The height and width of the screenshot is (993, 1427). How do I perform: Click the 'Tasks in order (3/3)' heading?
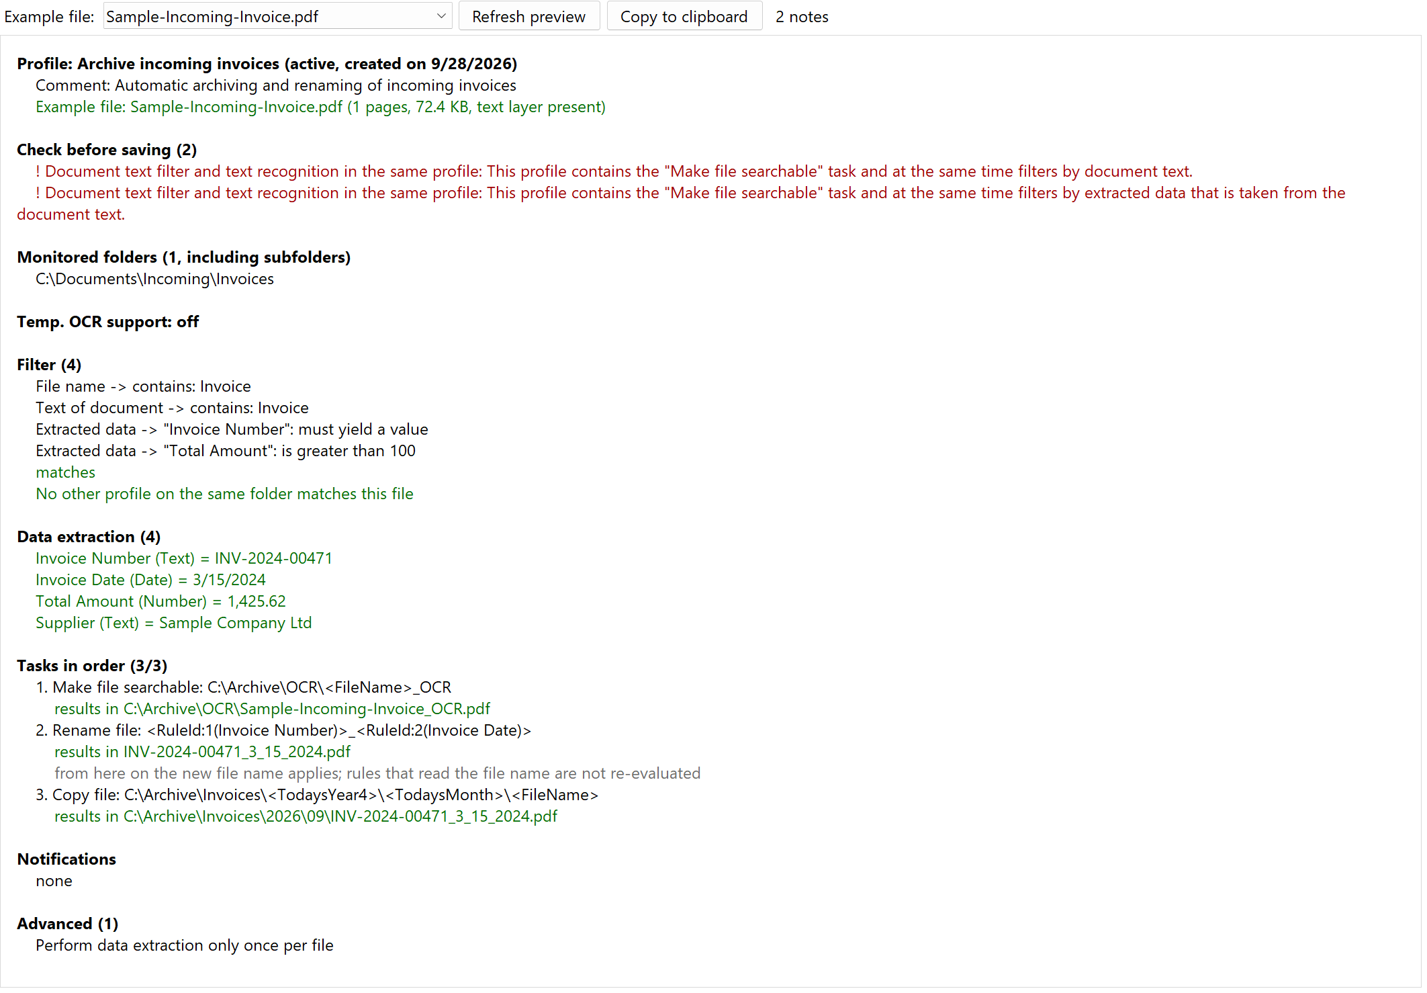click(92, 666)
